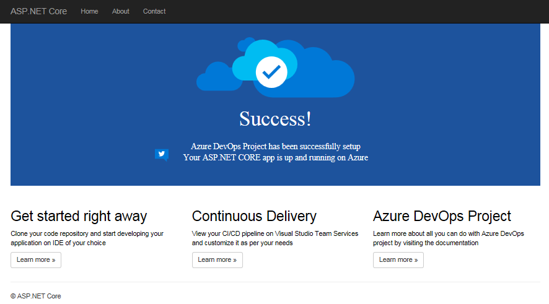Open the About nav item
Screen dimensions: 549x304
pos(120,12)
